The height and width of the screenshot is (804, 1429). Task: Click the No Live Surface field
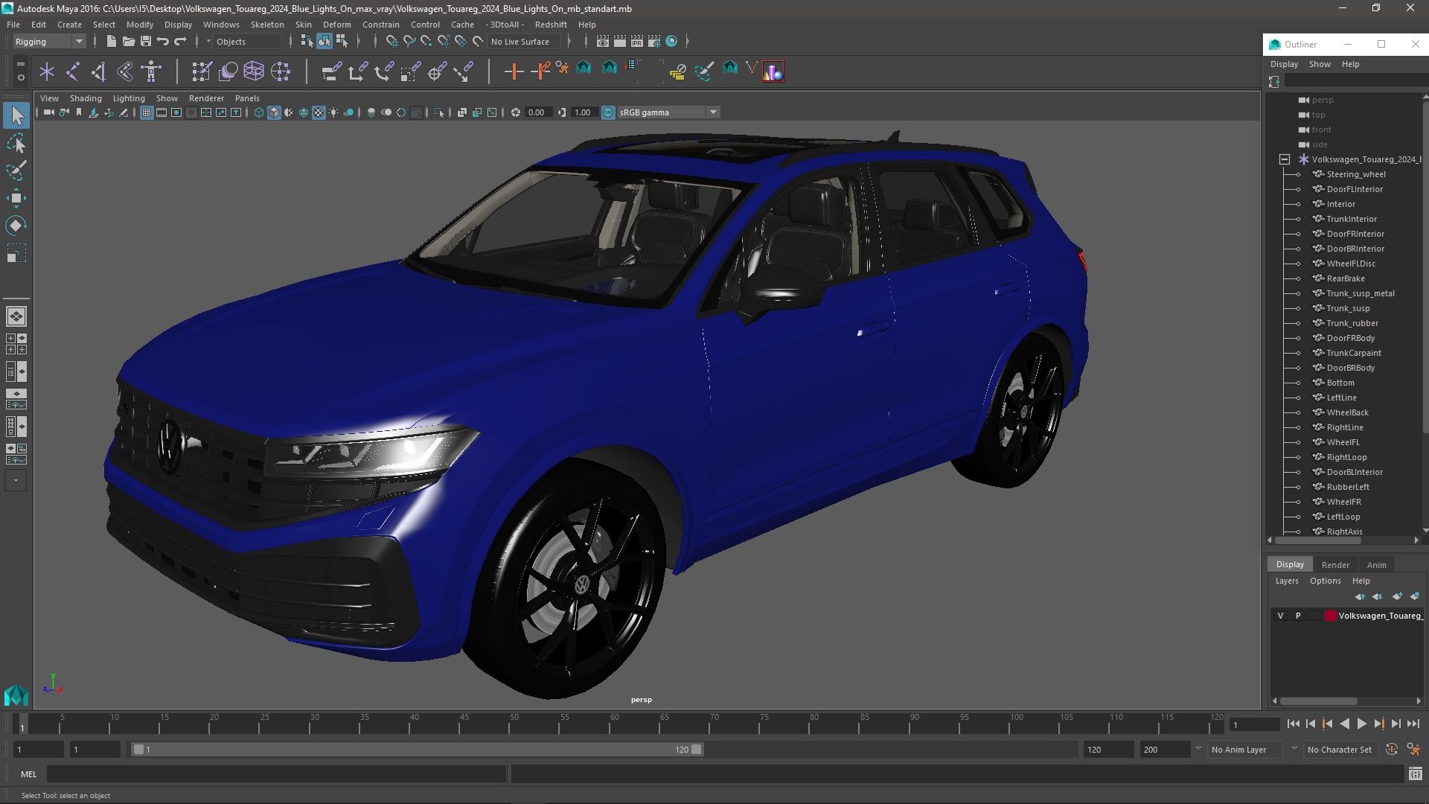pos(524,42)
